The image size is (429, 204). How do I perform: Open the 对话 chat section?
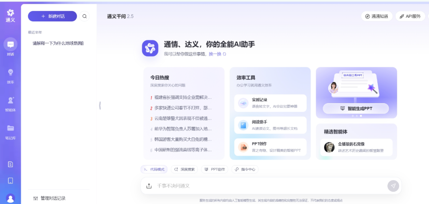pyautogui.click(x=10, y=47)
